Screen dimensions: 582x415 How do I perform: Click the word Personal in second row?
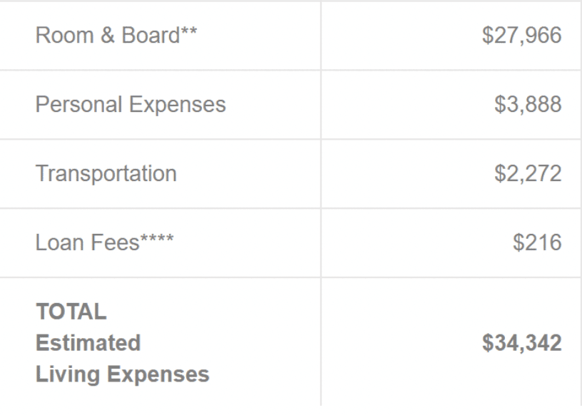tap(78, 104)
